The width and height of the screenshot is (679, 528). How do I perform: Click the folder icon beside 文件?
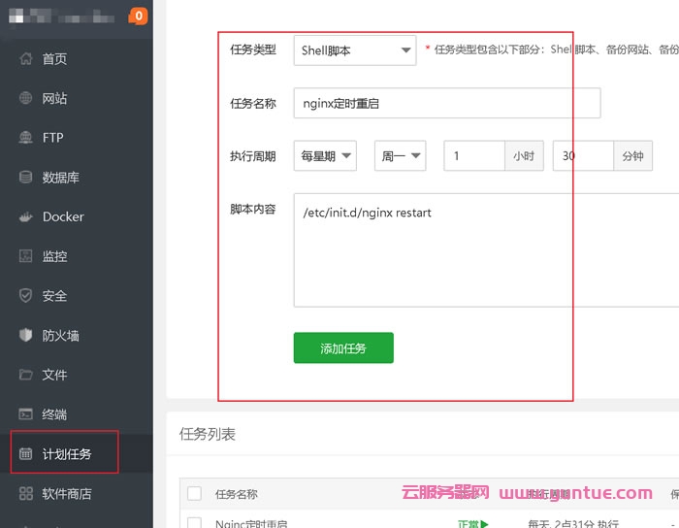26,375
